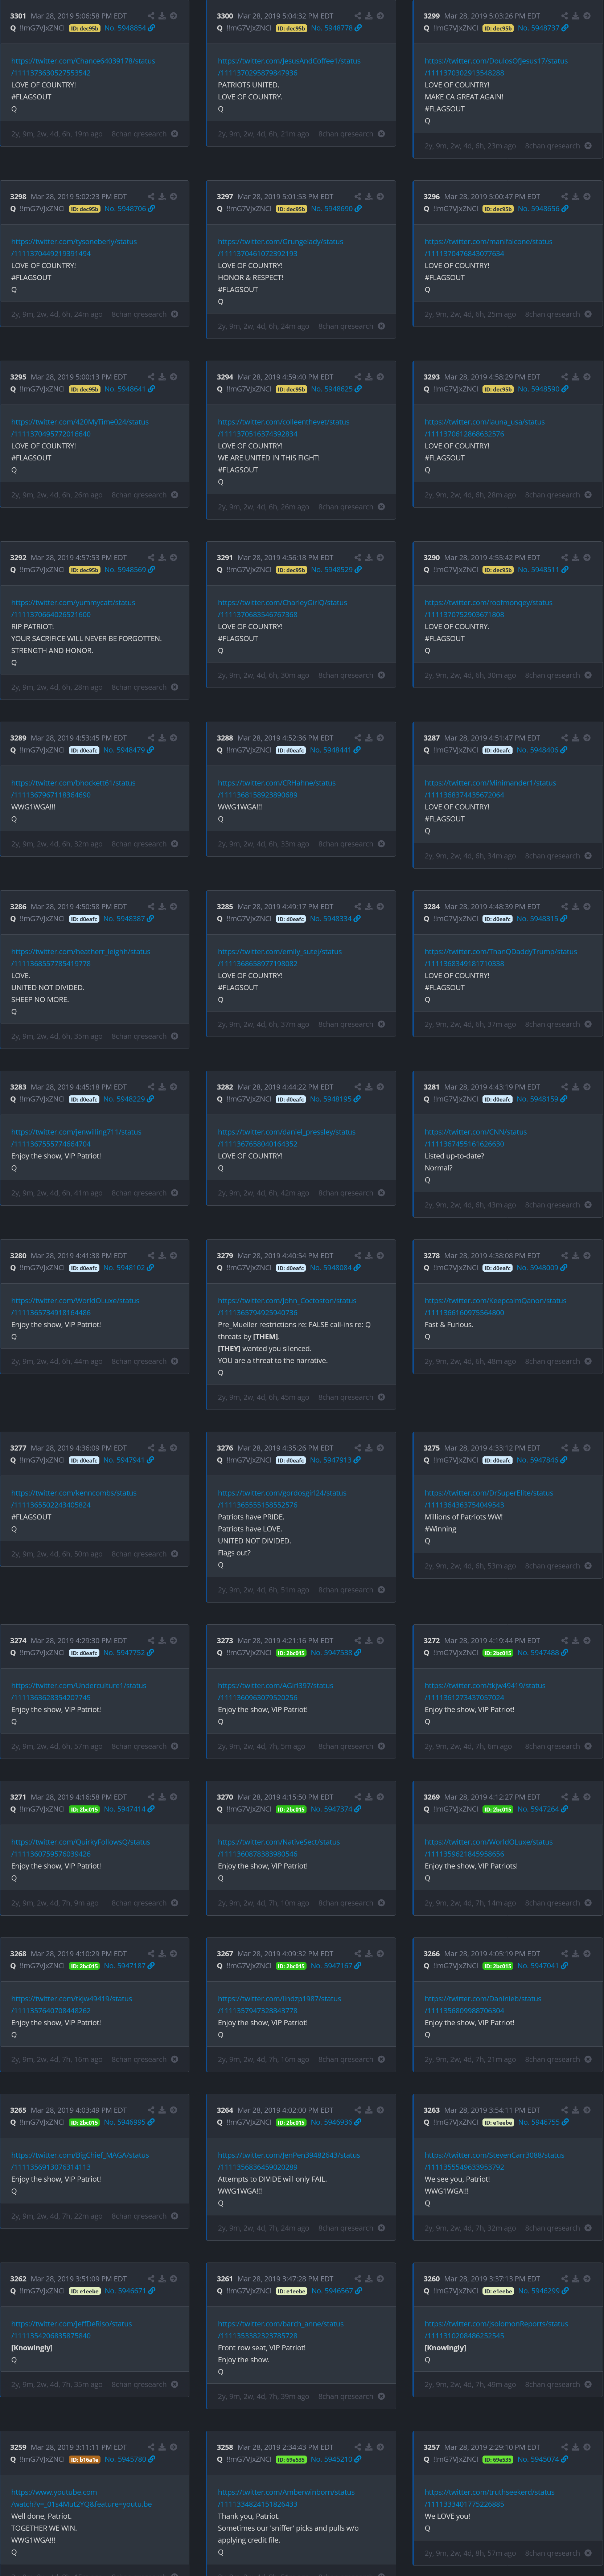Open the tysoneberly twitter status link

coord(74,248)
